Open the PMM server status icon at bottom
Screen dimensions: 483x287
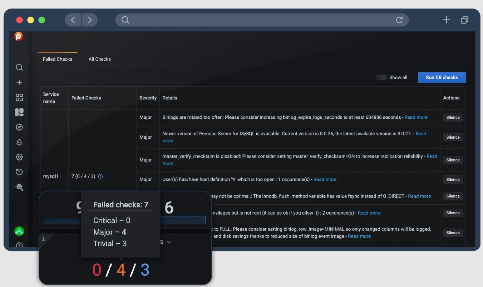click(x=19, y=231)
